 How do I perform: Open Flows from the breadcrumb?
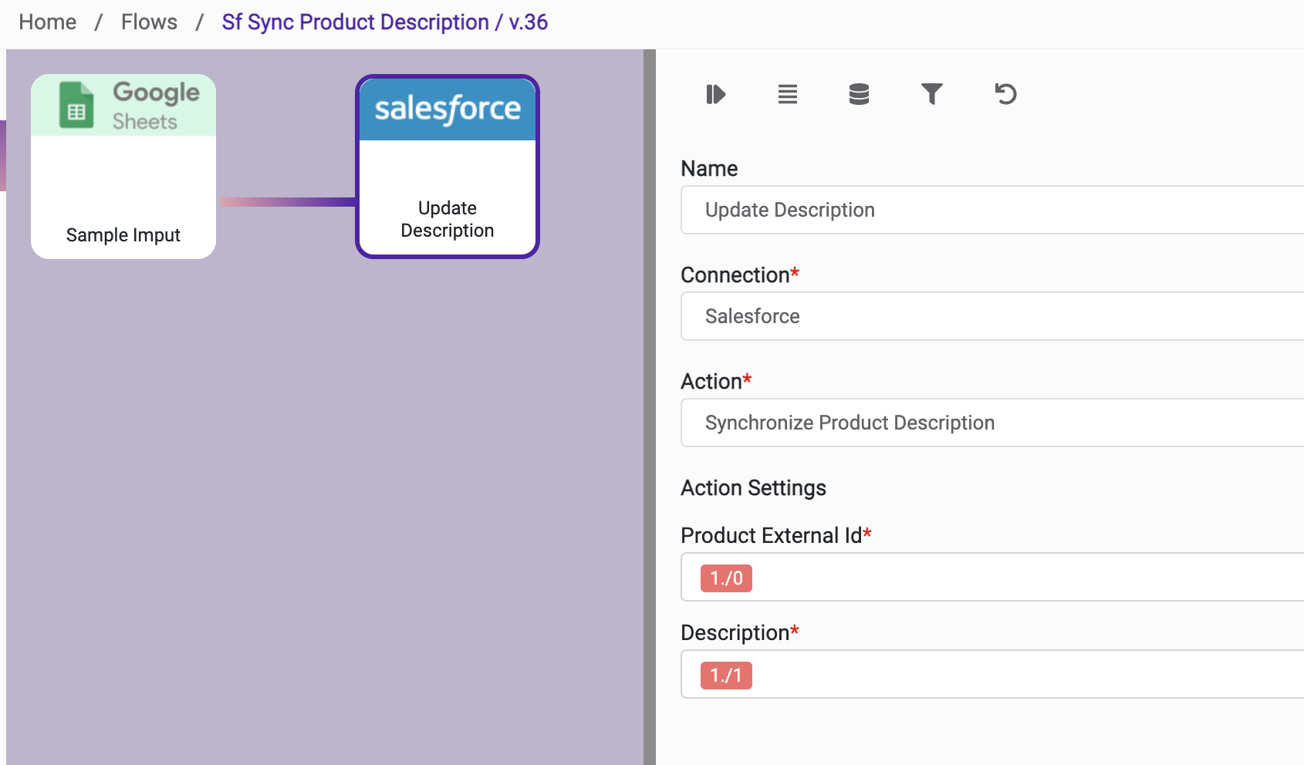click(x=149, y=22)
